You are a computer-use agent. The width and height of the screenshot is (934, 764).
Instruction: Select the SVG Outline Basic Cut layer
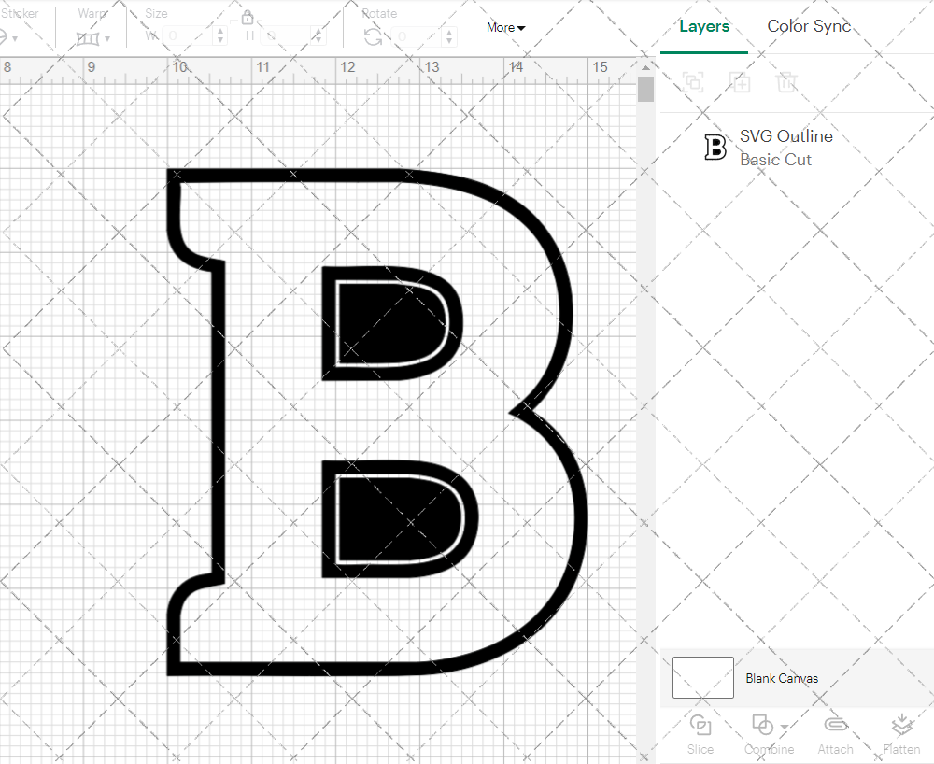(x=785, y=148)
